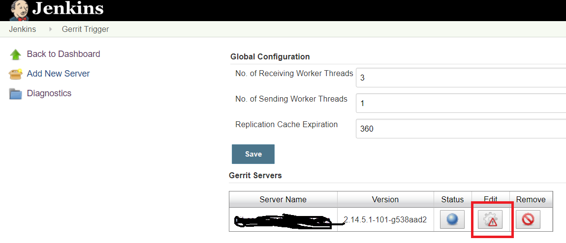This screenshot has height=243, width=566.
Task: Click the Diagnostics folder icon
Action: pyautogui.click(x=16, y=94)
